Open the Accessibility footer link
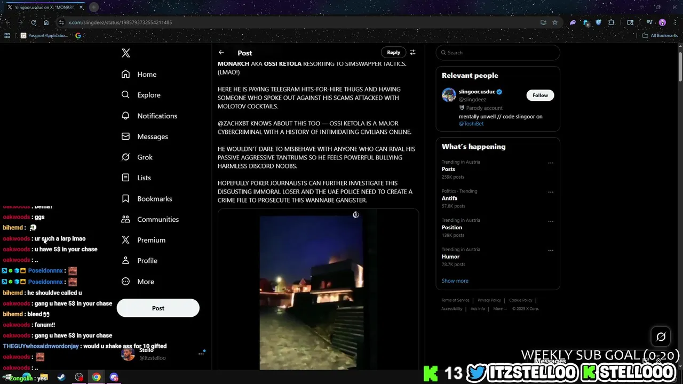Screen dimensions: 683x384 452,309
